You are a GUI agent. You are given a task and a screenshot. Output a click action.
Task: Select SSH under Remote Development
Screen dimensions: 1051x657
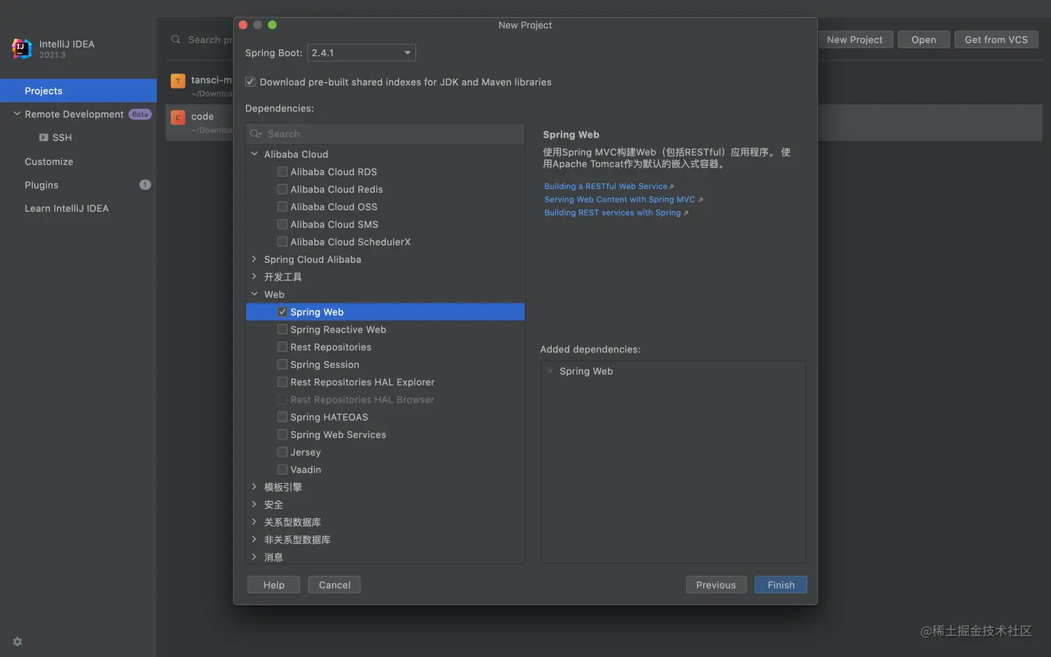(x=62, y=138)
